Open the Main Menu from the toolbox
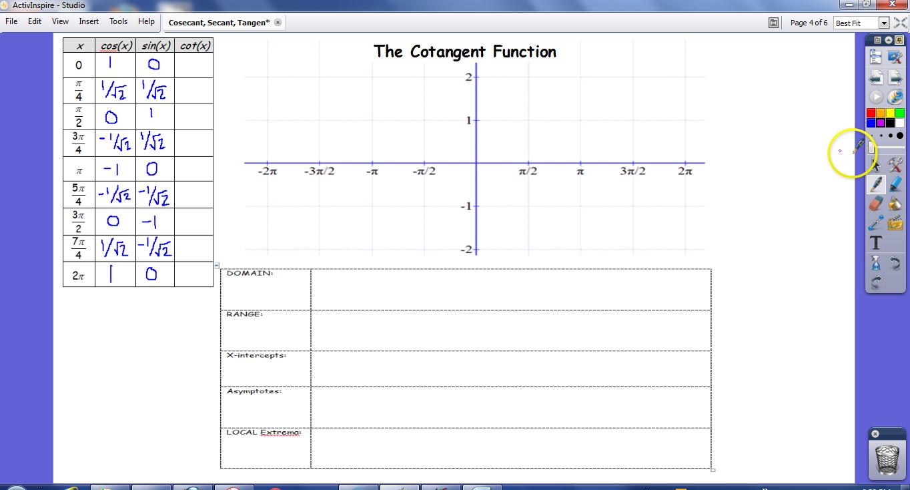The image size is (910, 490). 876,56
